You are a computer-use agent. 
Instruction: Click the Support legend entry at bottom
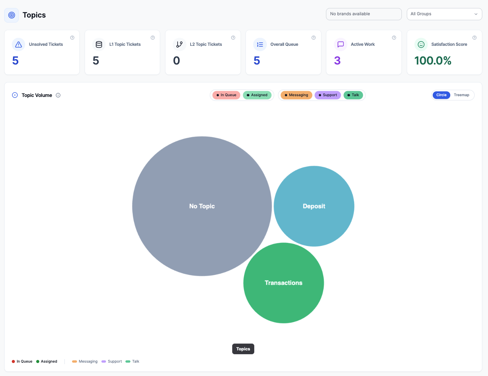[x=112, y=361]
